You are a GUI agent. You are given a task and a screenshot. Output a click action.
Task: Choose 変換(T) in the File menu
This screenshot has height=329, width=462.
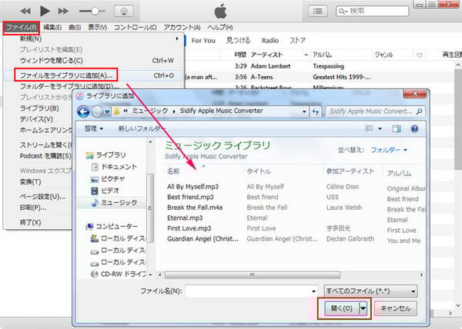(30, 181)
